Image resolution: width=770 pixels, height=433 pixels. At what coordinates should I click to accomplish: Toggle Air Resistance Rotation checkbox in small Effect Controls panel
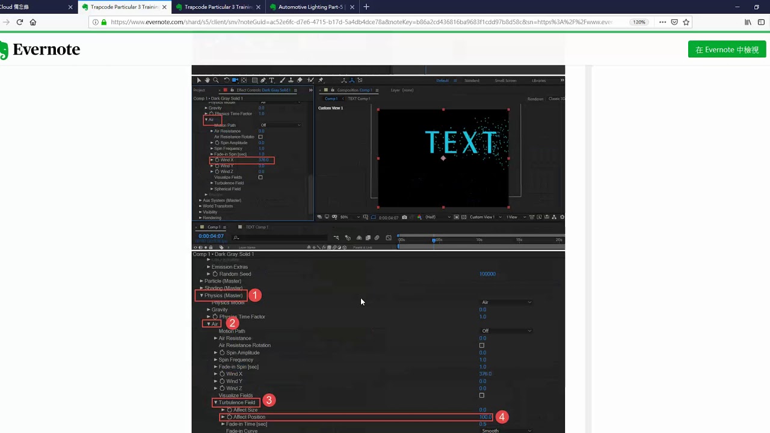260,137
